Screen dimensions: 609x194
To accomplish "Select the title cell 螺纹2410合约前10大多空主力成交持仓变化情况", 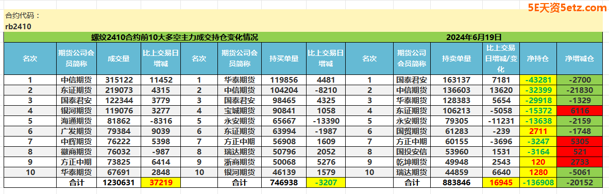I will (x=175, y=37).
